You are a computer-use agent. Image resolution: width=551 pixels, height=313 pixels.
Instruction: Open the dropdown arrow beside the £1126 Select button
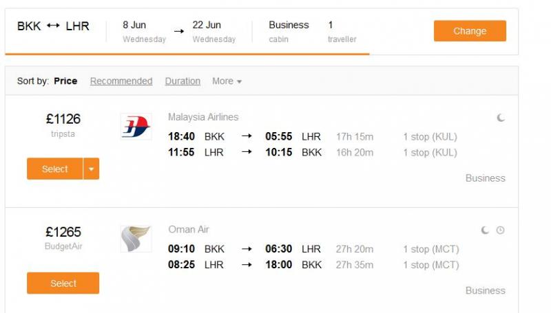(x=92, y=169)
